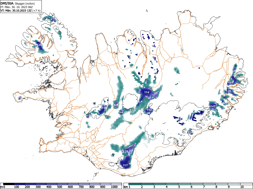
Task: Click the "211" label in the northwest
Action: 53,19
